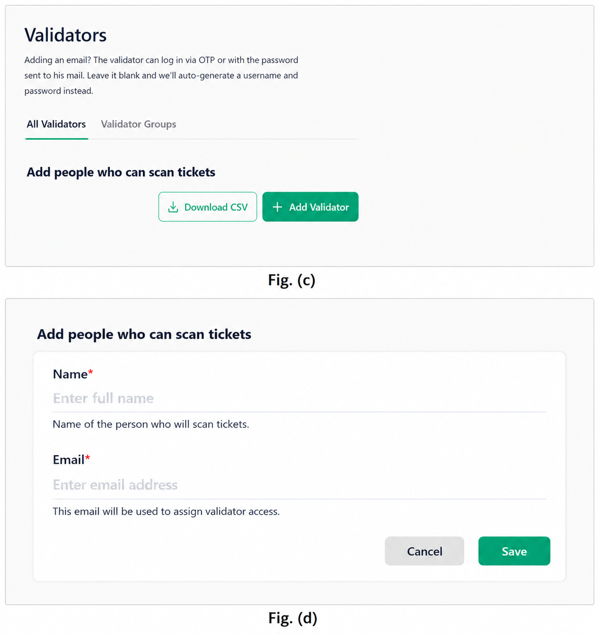Viewport: 599px width, 634px height.
Task: Select the scan tickets heading above the form
Action: [144, 334]
